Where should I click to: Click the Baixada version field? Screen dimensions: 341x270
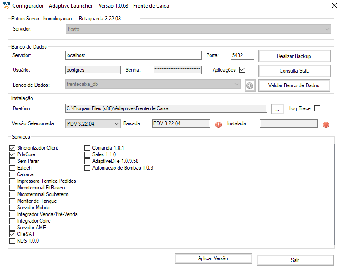[x=181, y=123]
